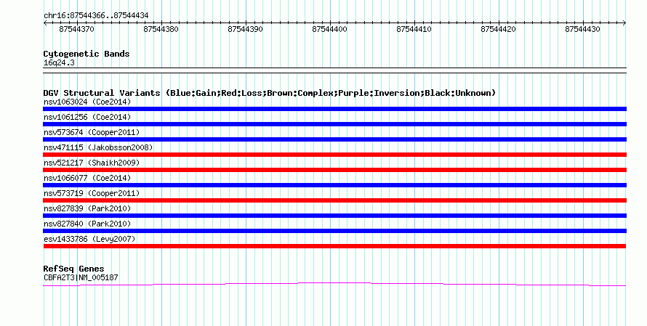This screenshot has height=326, width=647.
Task: Click the blue gain bar for nsv827839
Action: pyautogui.click(x=334, y=216)
